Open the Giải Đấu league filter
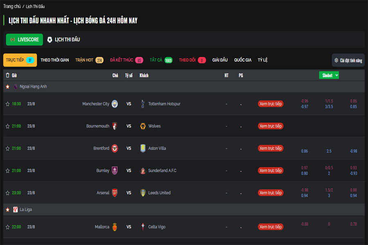Screen dimensions: 368x245 coord(220,60)
